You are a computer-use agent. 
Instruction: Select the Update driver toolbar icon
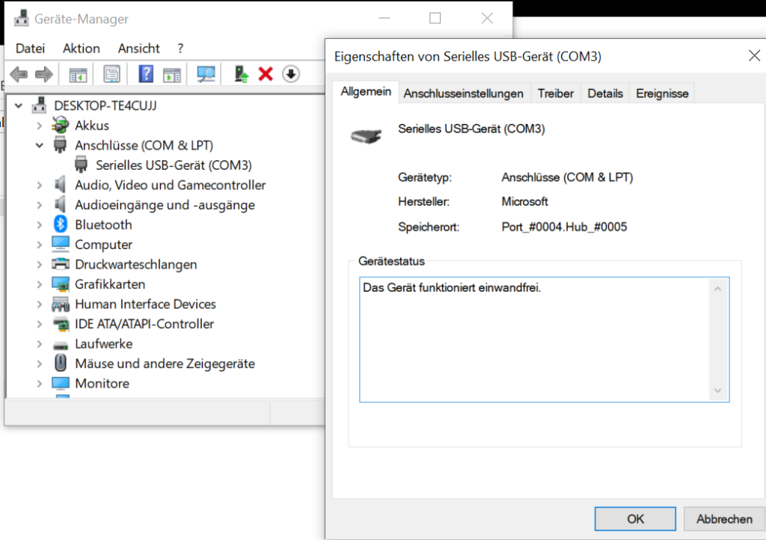241,74
